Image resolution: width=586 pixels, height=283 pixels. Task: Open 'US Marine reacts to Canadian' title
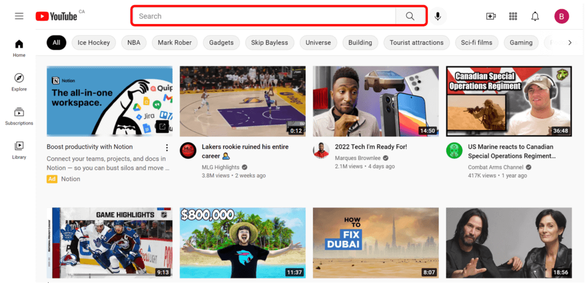point(512,151)
